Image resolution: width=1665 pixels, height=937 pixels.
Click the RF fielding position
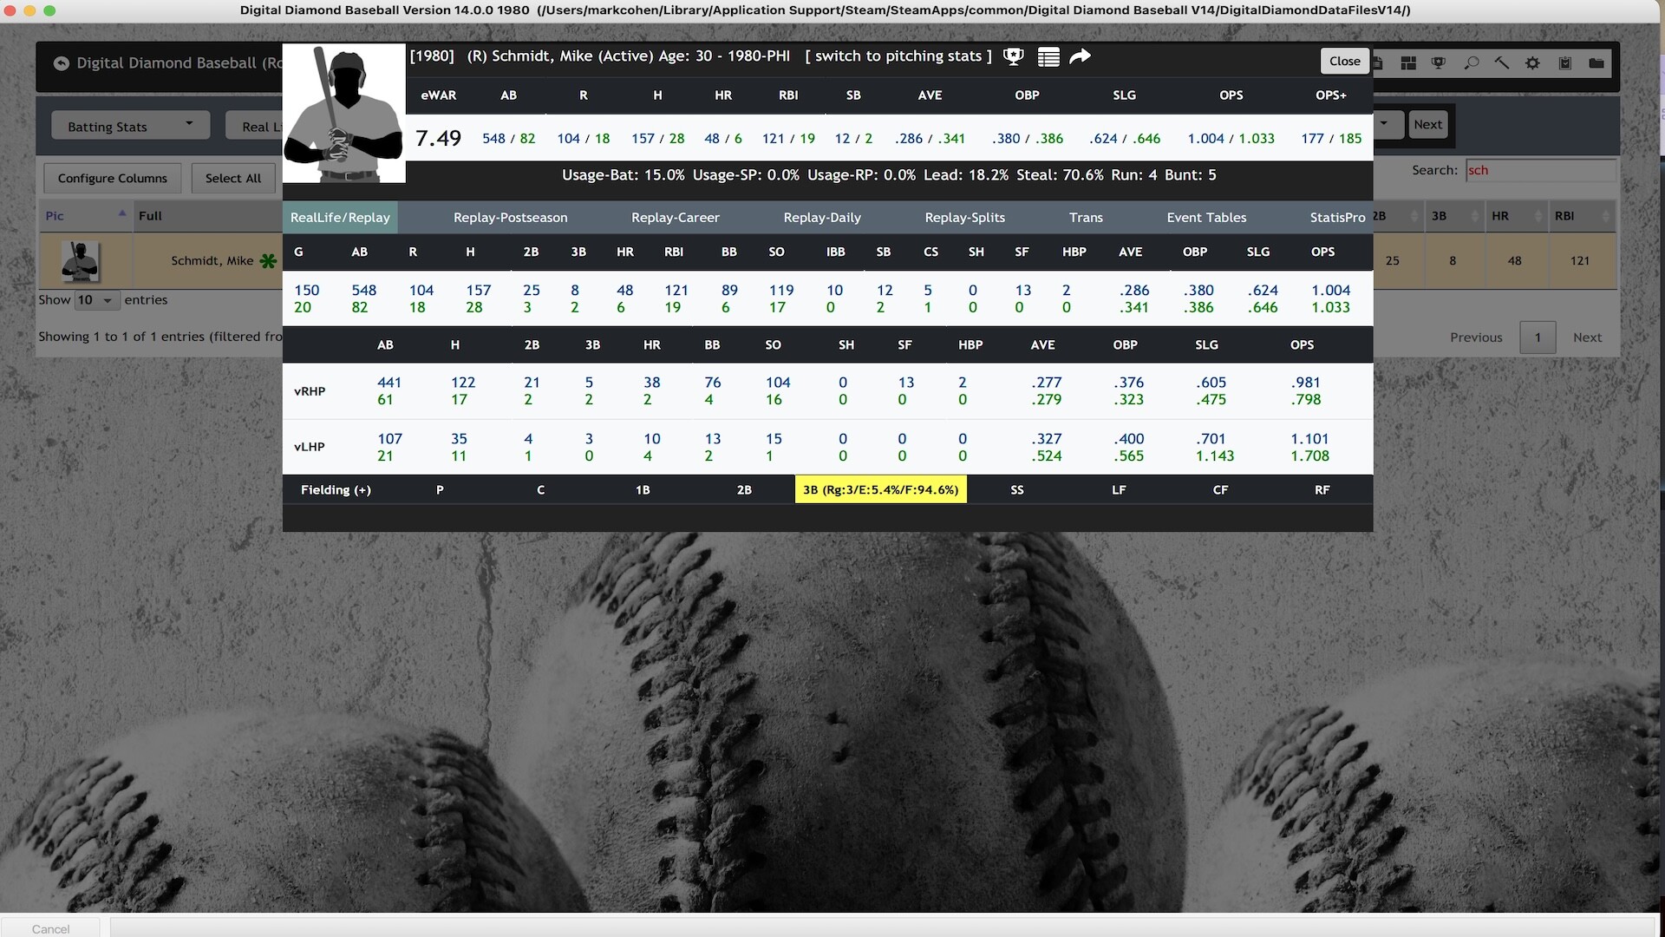coord(1322,490)
